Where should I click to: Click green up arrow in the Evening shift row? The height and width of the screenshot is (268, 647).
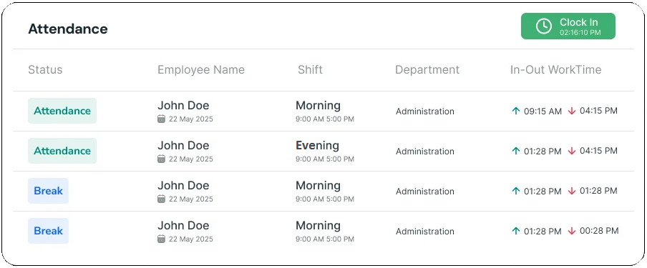(x=515, y=151)
